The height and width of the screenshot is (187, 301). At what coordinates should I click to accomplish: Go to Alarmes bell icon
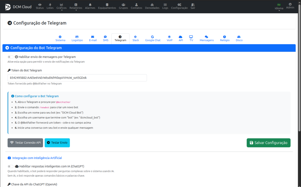(90, 5)
